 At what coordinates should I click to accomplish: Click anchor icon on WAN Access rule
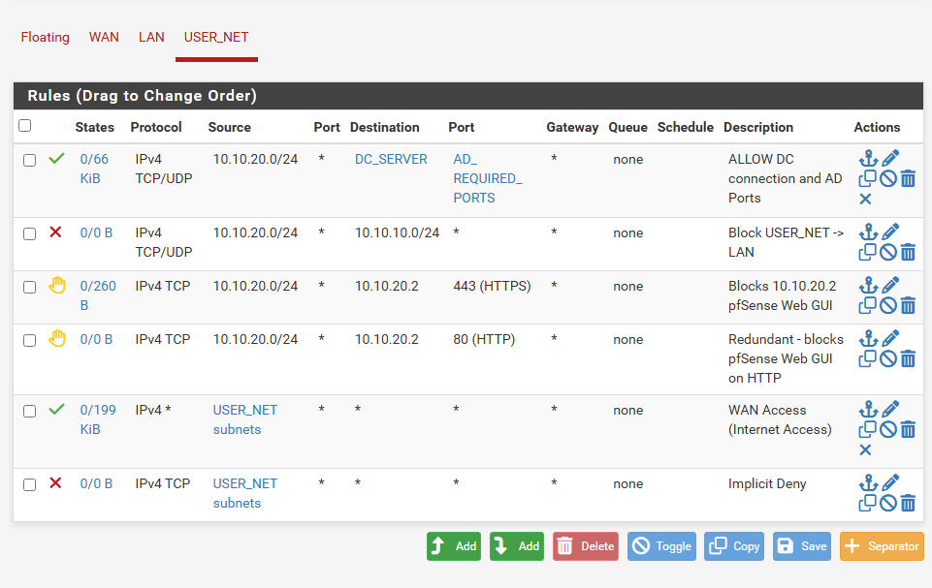tap(868, 410)
